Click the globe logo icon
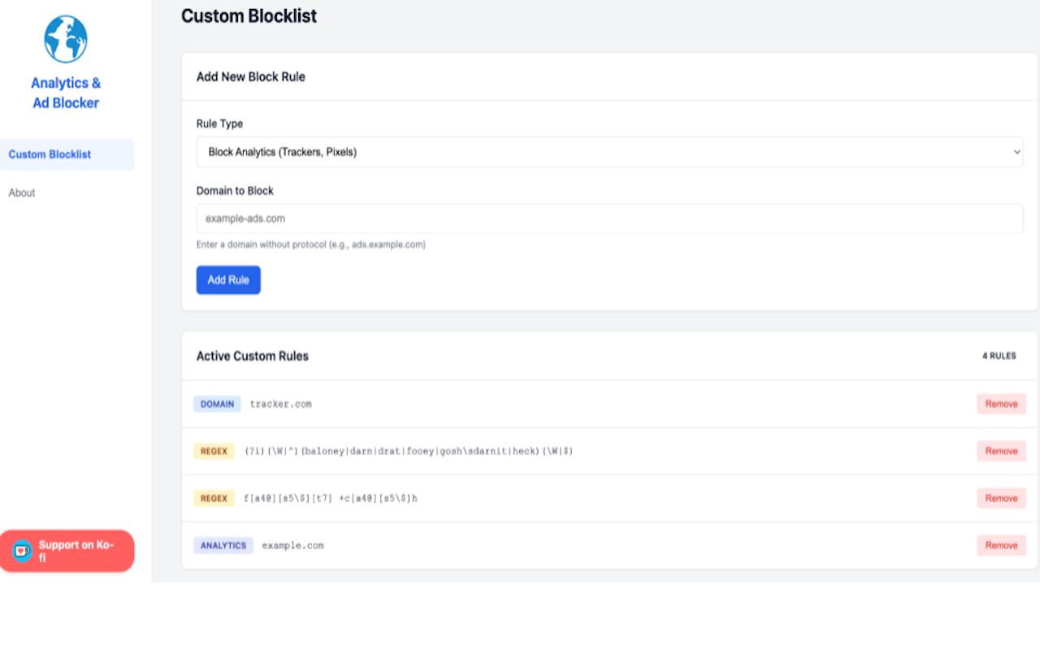Screen dimensions: 1040x650 (x=66, y=39)
